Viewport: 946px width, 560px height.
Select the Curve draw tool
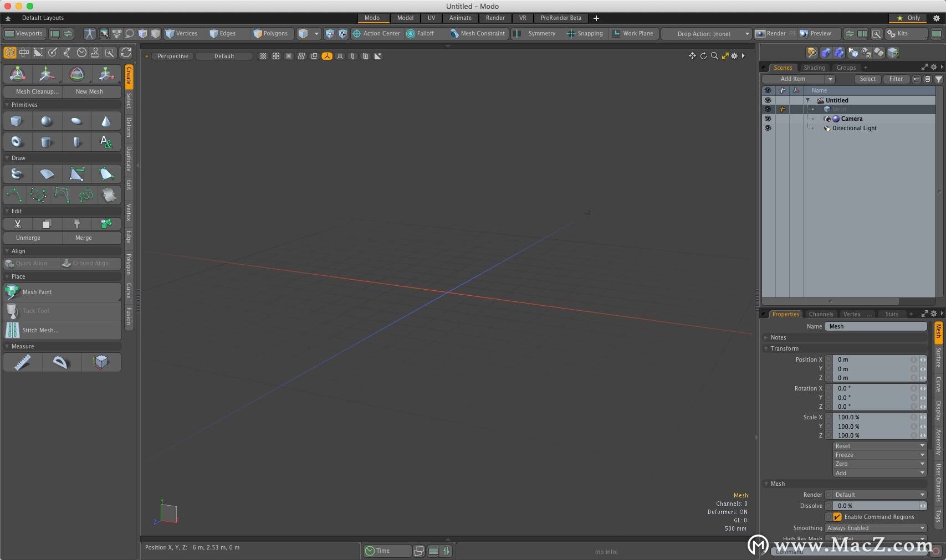point(14,195)
